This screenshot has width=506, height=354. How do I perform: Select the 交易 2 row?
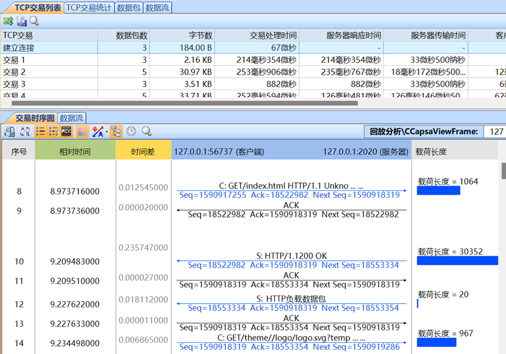pos(253,72)
